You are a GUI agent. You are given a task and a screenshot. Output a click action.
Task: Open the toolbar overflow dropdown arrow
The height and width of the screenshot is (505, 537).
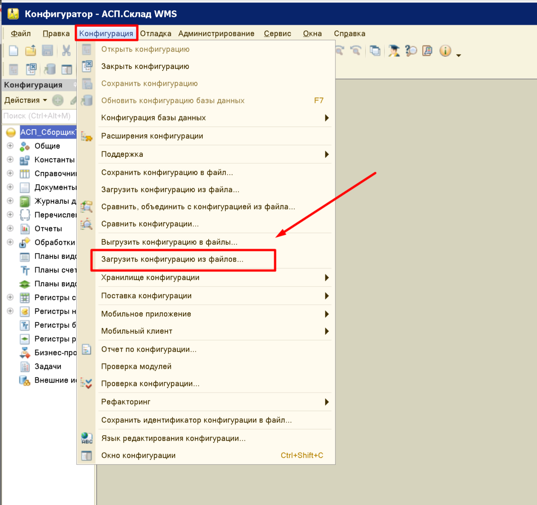[x=458, y=55]
